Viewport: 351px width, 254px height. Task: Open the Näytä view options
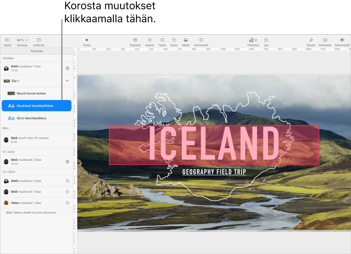coord(8,42)
